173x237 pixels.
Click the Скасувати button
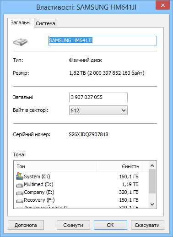[147, 225]
